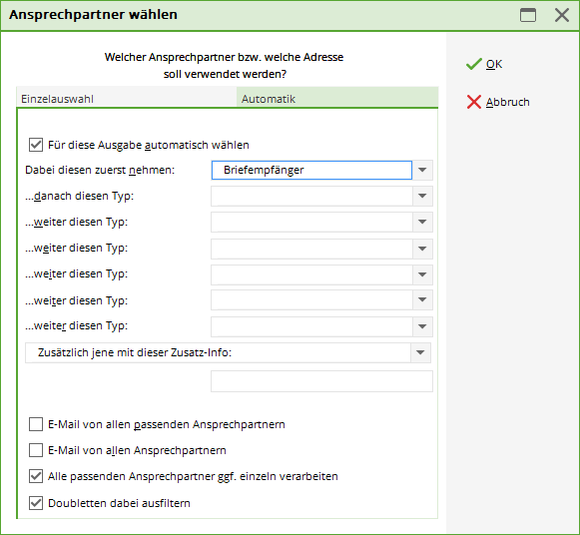Click into the Briefempfänger combo field
The image size is (580, 535).
(x=311, y=170)
